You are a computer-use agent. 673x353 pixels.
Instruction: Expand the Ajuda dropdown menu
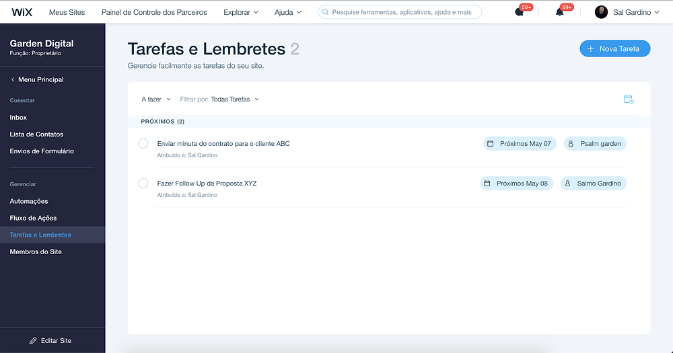[x=287, y=12]
